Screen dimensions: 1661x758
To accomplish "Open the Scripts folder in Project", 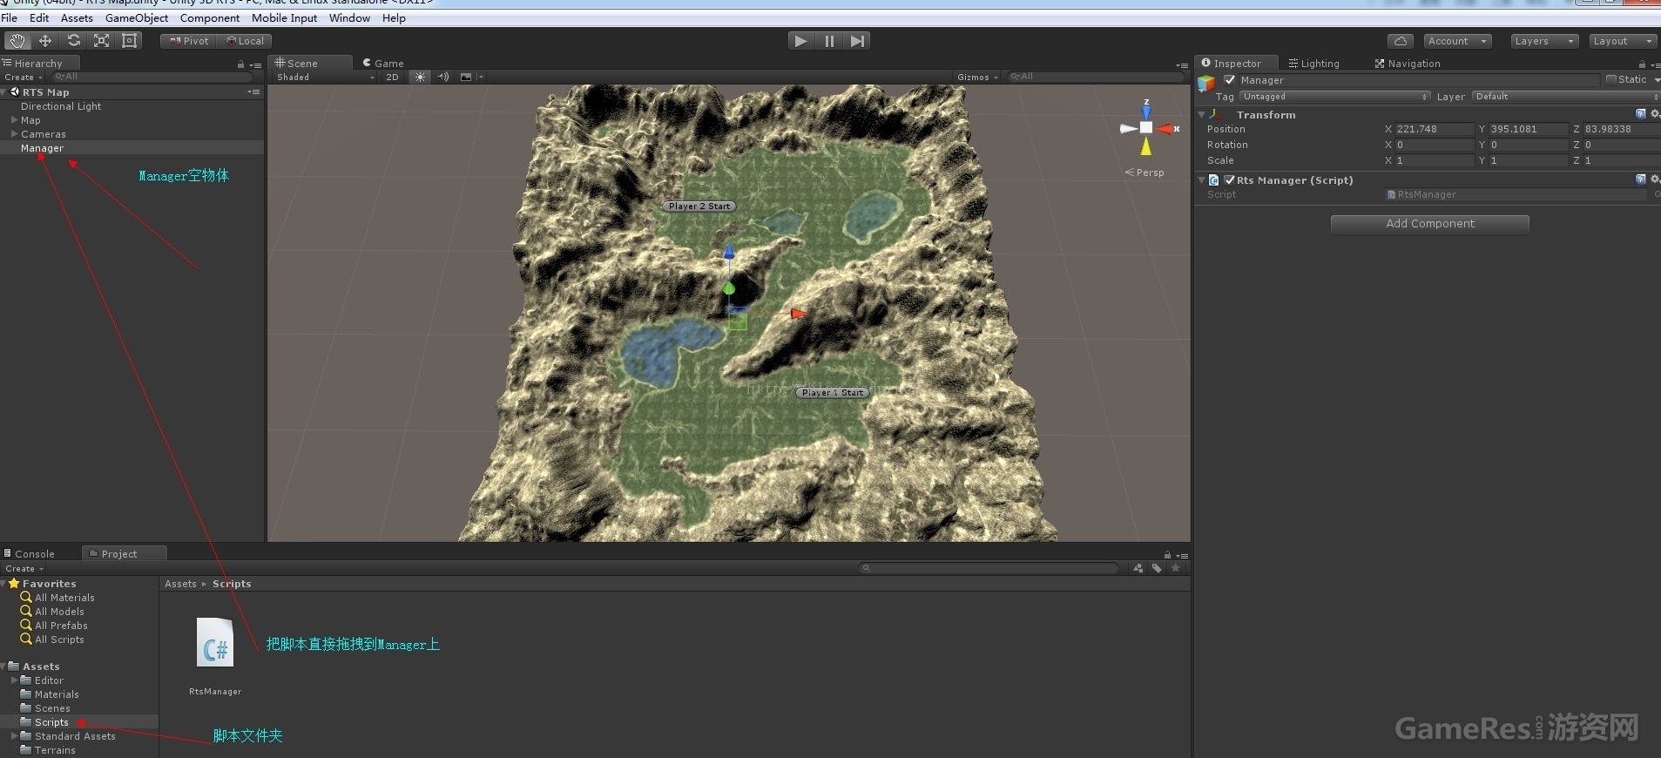I will pos(51,722).
